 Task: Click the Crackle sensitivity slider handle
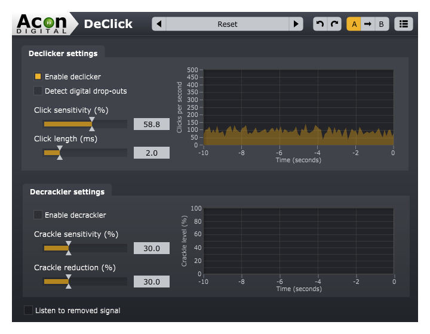click(x=69, y=248)
